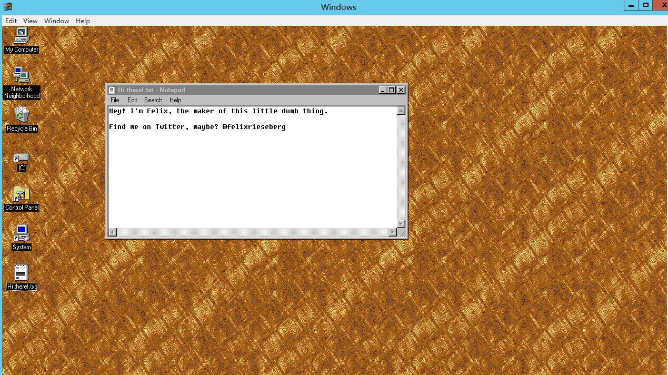Open Notepad's Edit menu
668x375 pixels.
click(x=132, y=100)
